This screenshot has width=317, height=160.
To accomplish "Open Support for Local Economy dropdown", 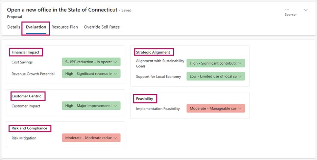I will (216, 76).
